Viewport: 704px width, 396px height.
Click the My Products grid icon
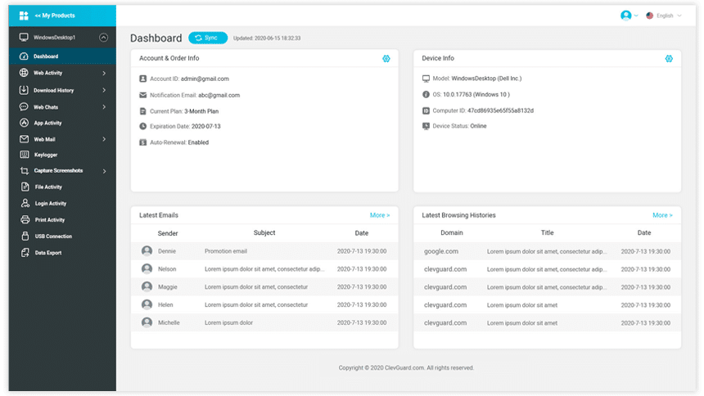click(x=24, y=16)
